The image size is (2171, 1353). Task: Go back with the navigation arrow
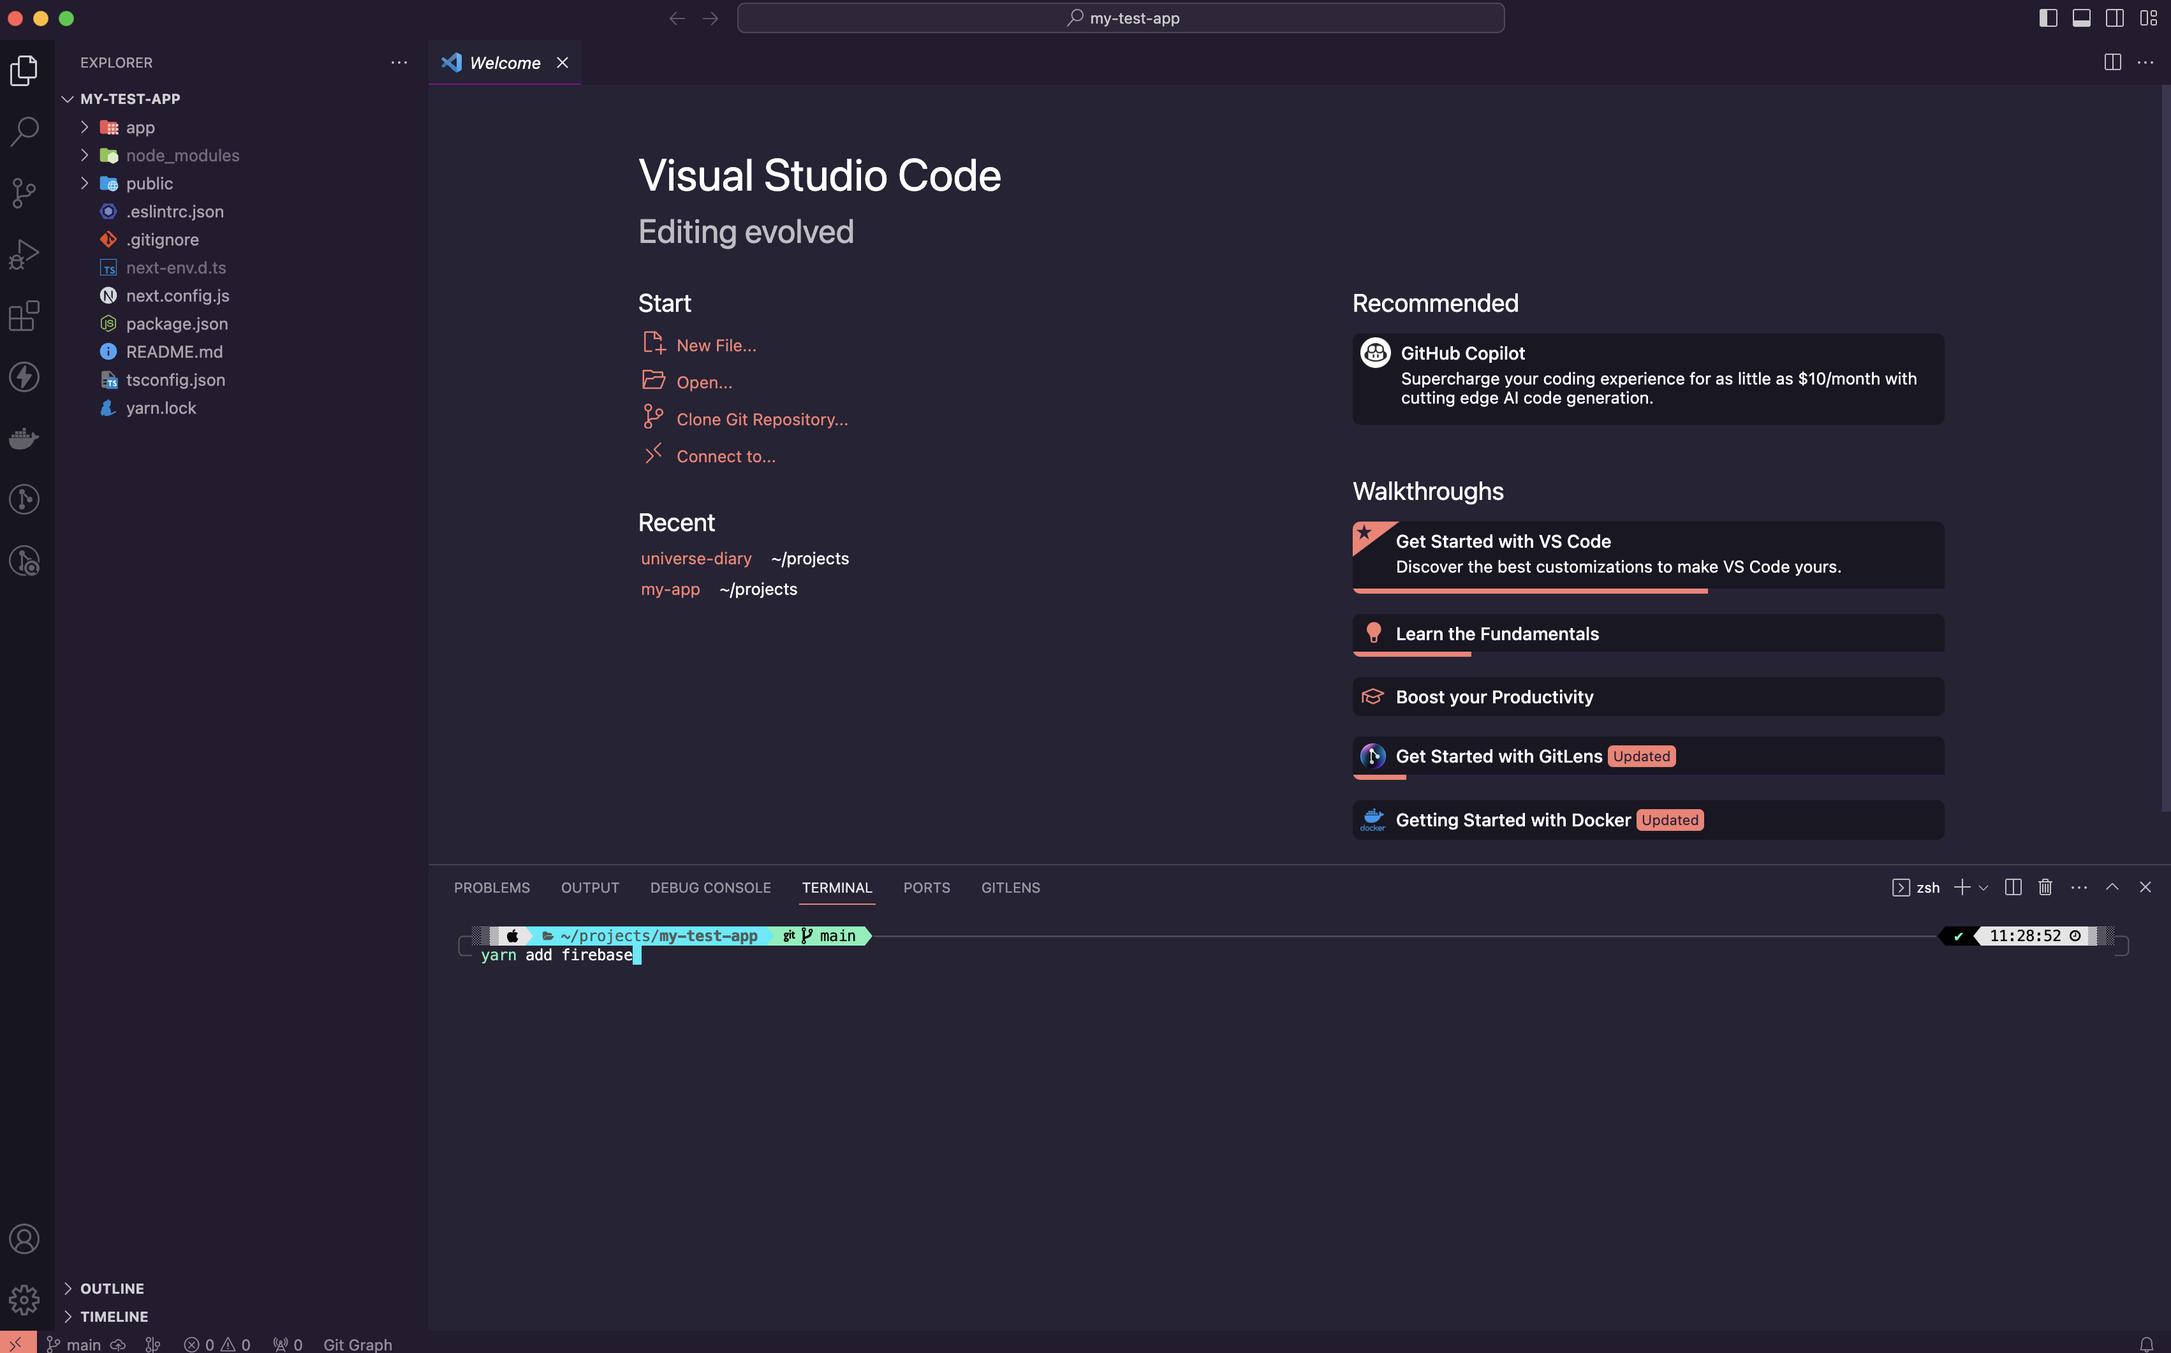pyautogui.click(x=677, y=18)
